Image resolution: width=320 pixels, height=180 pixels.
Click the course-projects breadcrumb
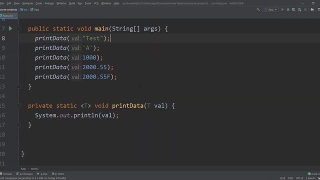click(x=8, y=9)
